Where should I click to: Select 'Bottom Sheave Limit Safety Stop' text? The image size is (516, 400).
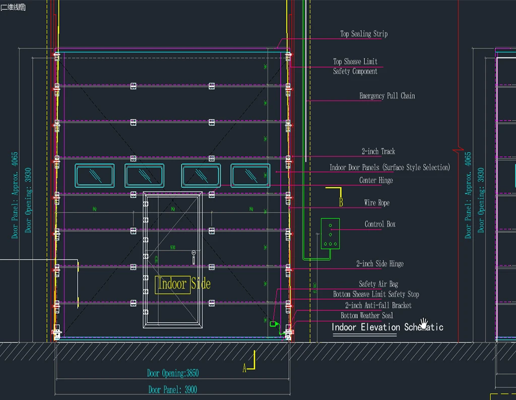click(376, 294)
